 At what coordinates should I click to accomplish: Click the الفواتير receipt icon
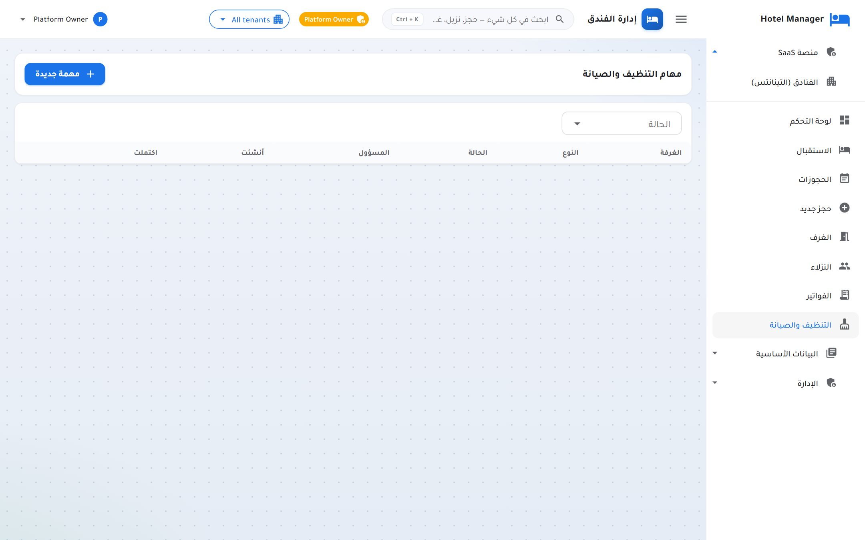(844, 295)
